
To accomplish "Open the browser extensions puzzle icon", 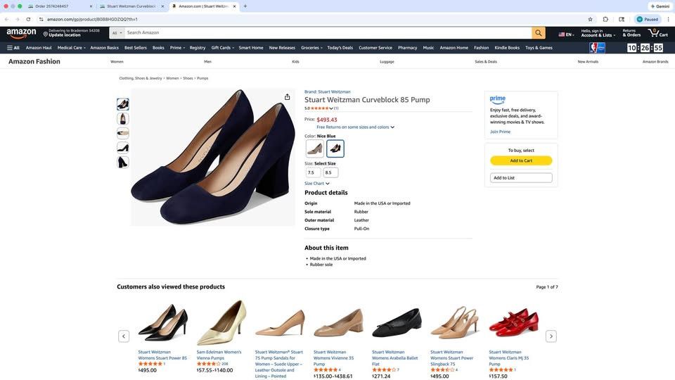I will 605,19.
